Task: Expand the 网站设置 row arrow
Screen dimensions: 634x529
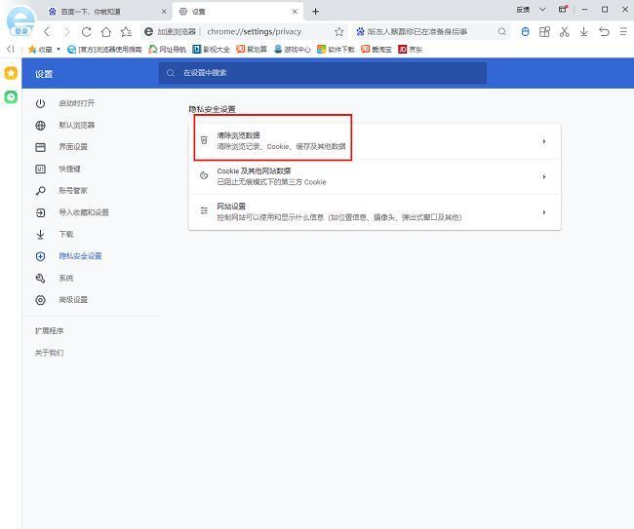Action: click(543, 211)
